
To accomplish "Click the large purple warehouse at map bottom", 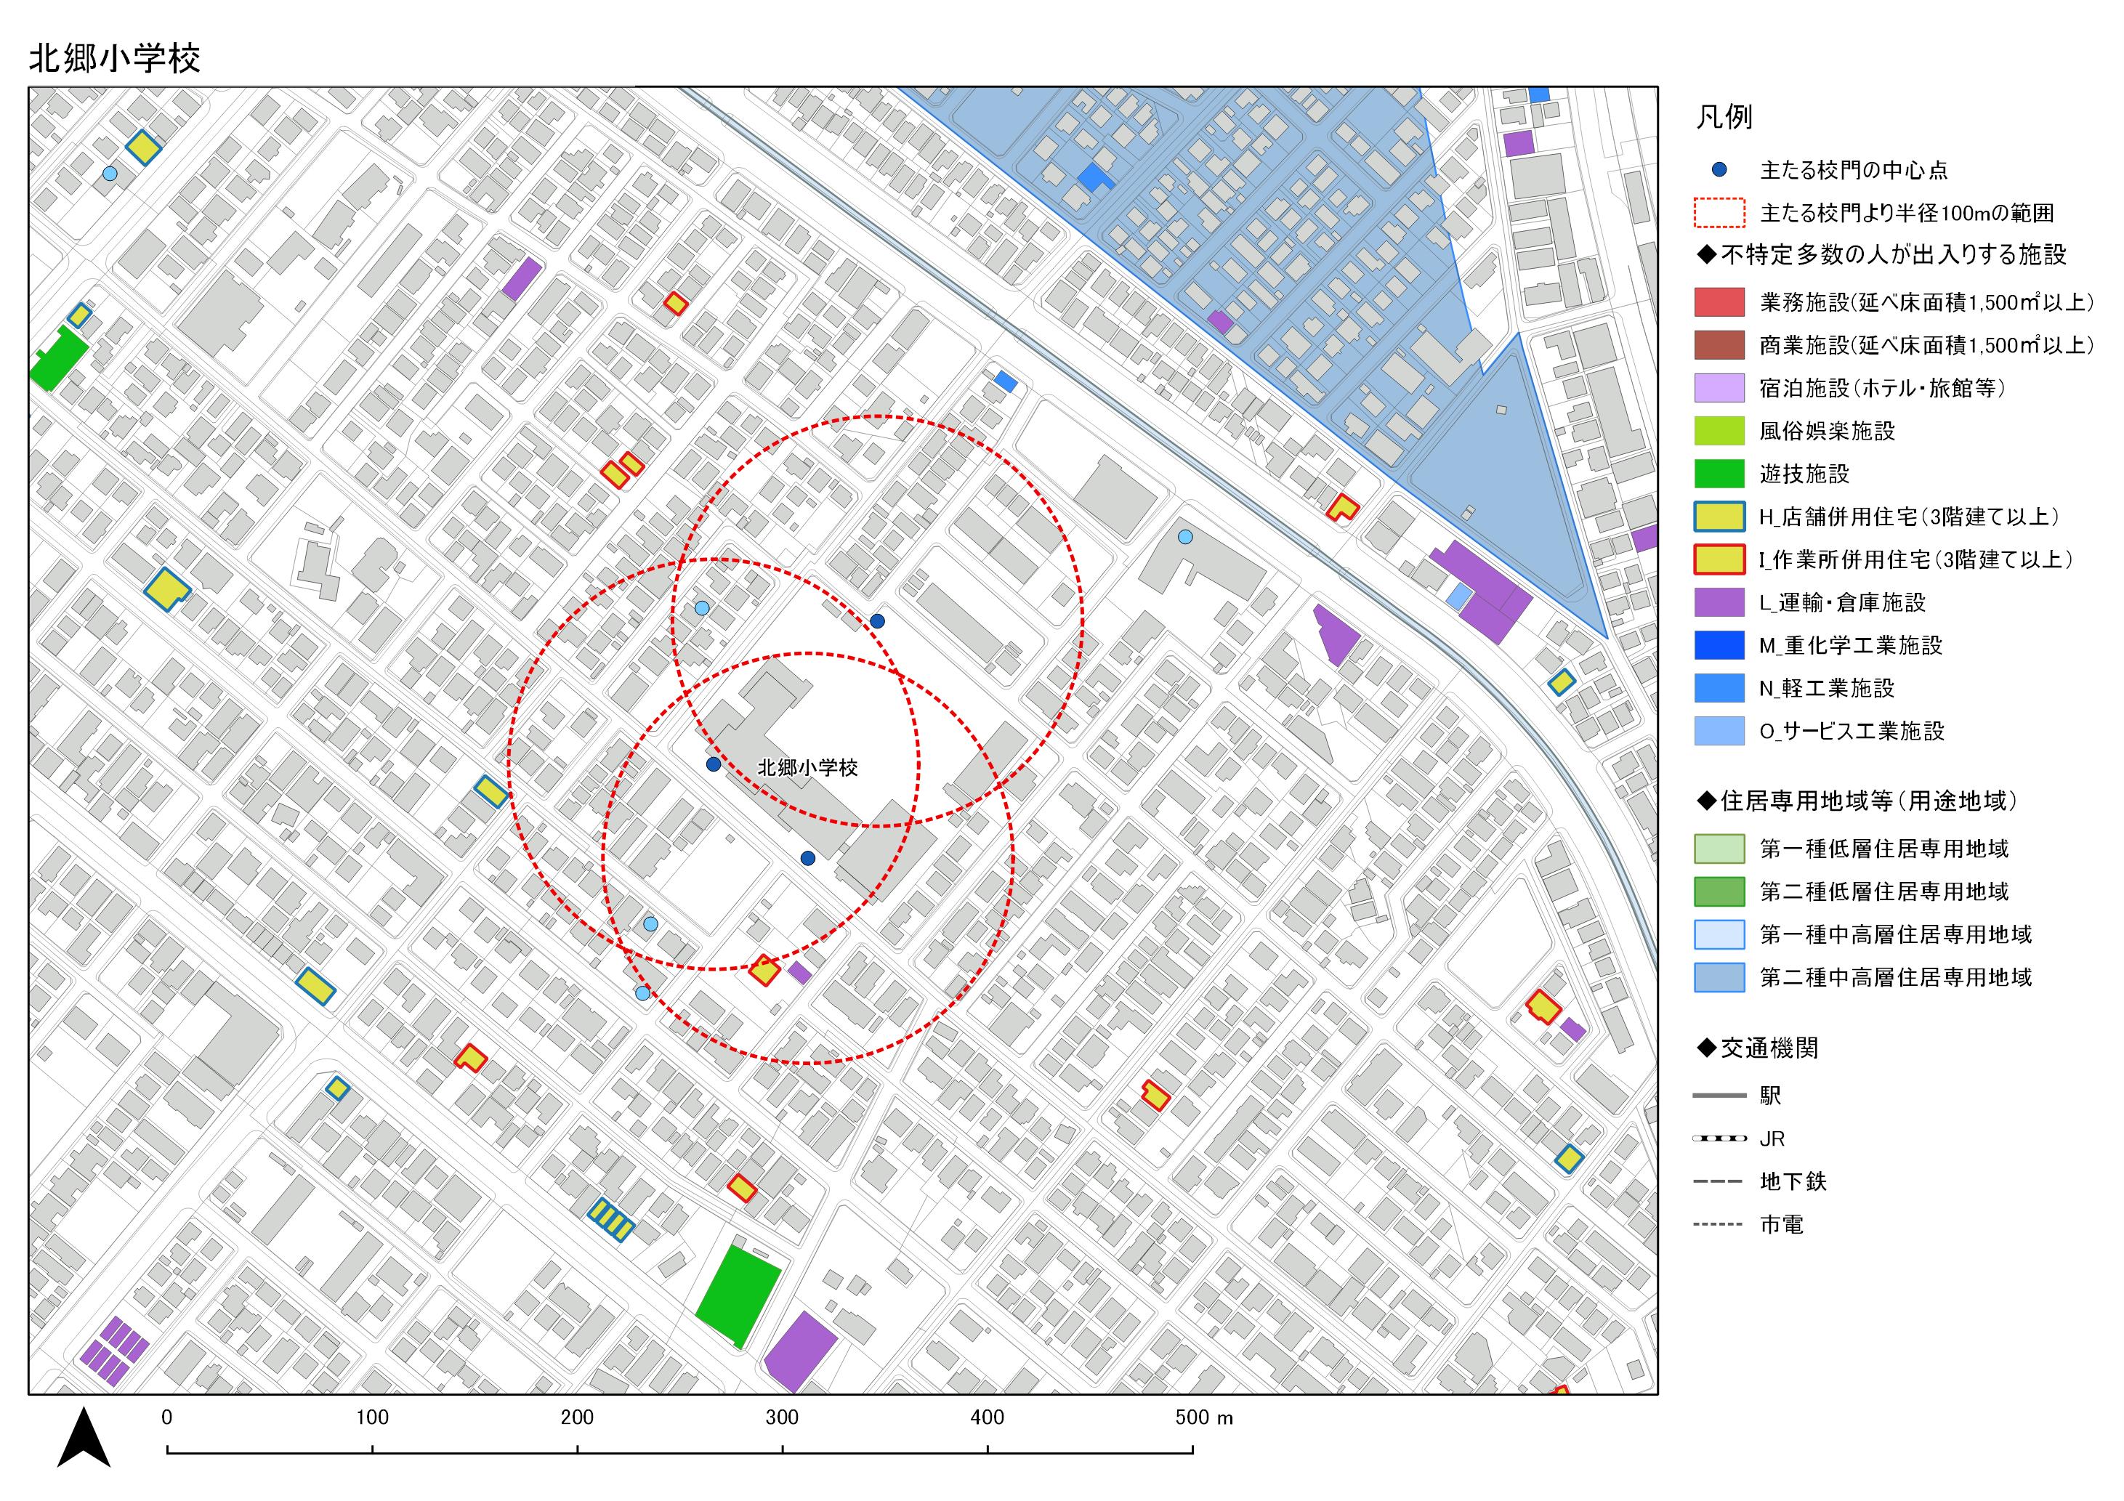I will (x=800, y=1351).
